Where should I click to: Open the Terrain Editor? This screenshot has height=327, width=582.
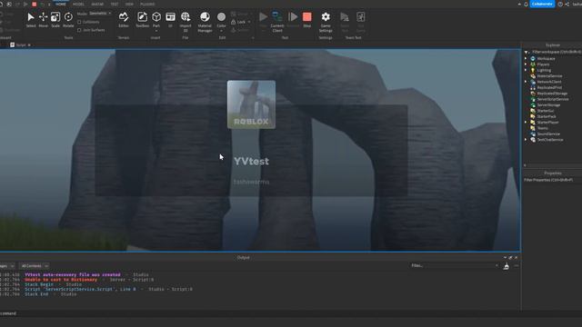pyautogui.click(x=124, y=20)
